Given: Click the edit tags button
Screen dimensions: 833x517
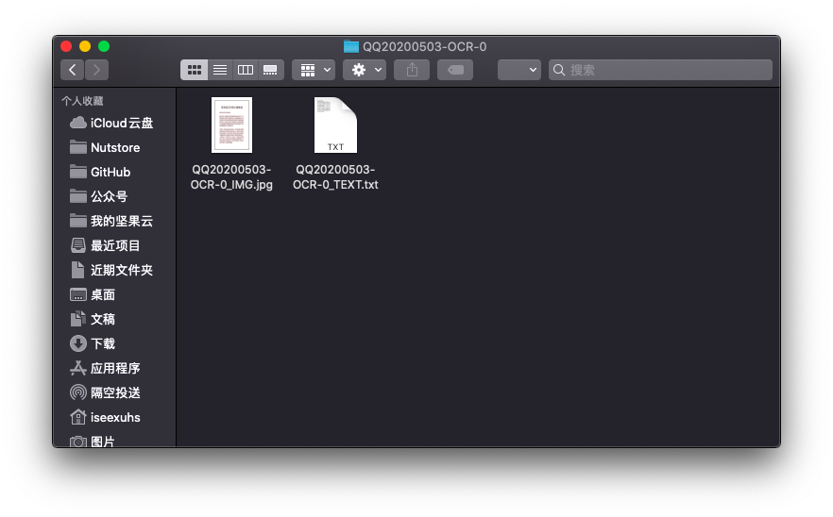Looking at the screenshot, I should tap(455, 70).
